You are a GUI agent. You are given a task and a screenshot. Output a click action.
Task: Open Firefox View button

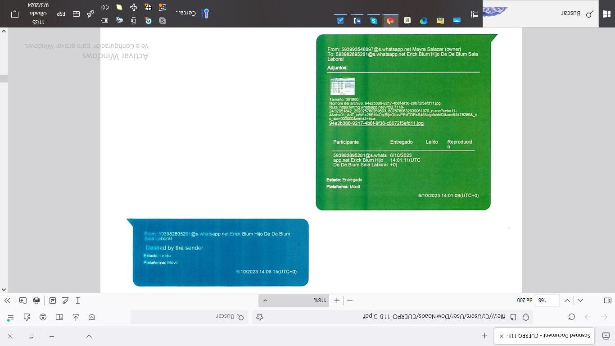coord(606,336)
